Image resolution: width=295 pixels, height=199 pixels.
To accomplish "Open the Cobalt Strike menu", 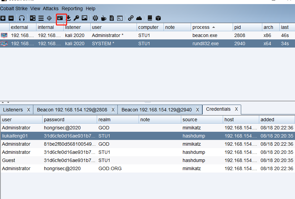I will (14, 8).
